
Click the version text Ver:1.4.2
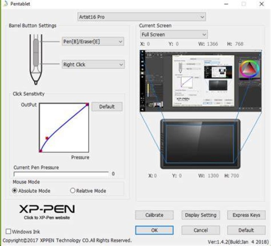click(238, 242)
